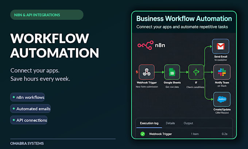The image size is (248, 149).
Task: Click 'Save hours every week.' text
Action: [x=40, y=79]
